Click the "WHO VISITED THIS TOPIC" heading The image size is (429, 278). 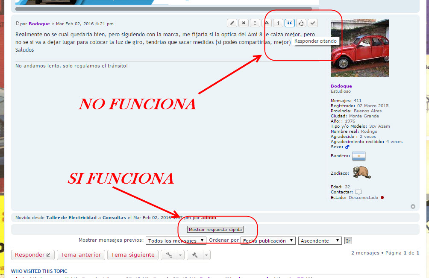39,271
